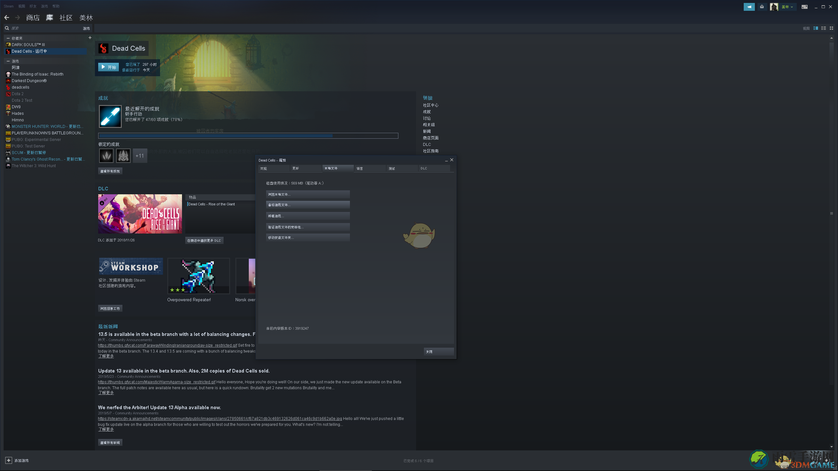This screenshot has height=471, width=838.
Task: Select Dead Cells - 运行中 in favorites
Action: 46,51
